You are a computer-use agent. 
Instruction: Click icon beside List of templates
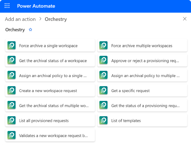pos(103,120)
